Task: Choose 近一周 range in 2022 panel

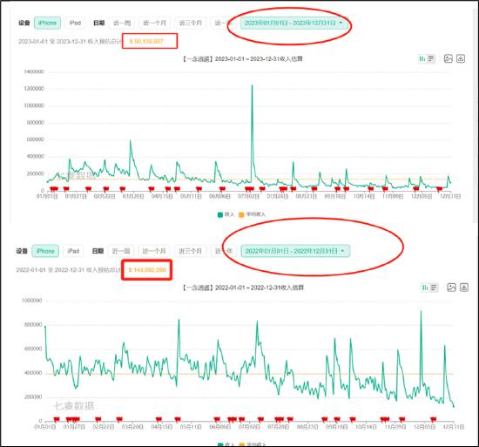Action: [x=121, y=251]
